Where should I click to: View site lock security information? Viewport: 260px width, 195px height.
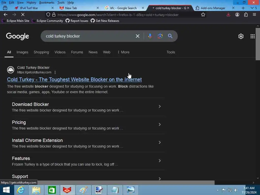[x=54, y=14]
